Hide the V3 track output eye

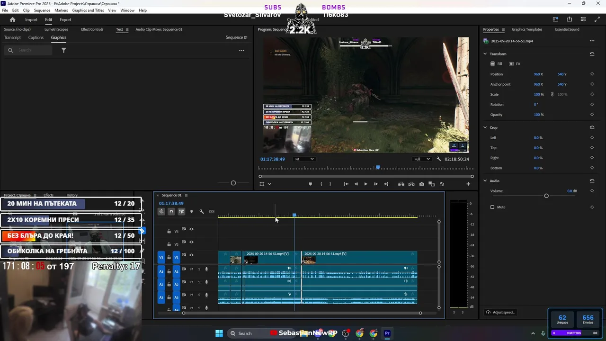(x=191, y=229)
